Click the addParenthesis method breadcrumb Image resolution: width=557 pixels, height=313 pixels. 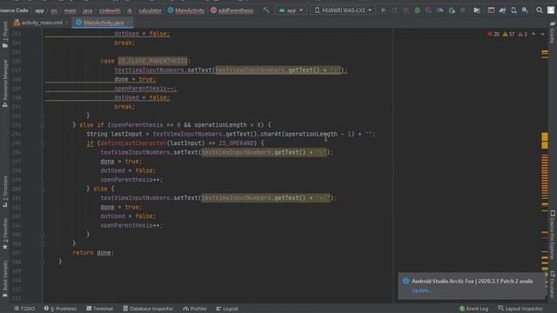[232, 10]
